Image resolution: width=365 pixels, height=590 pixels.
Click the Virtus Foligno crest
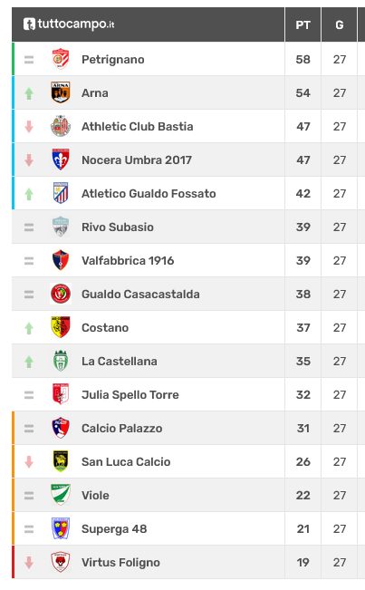click(x=61, y=562)
